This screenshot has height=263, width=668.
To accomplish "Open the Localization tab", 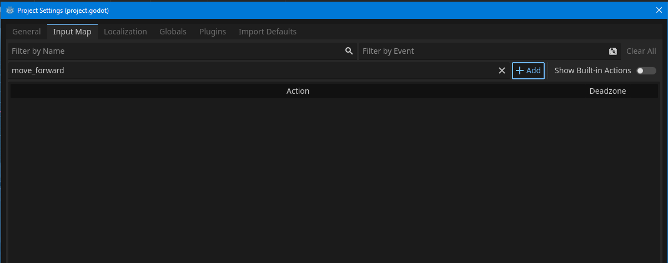I will (x=125, y=32).
